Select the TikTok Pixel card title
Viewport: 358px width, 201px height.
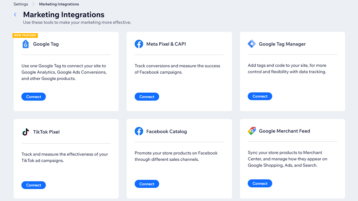(x=47, y=132)
